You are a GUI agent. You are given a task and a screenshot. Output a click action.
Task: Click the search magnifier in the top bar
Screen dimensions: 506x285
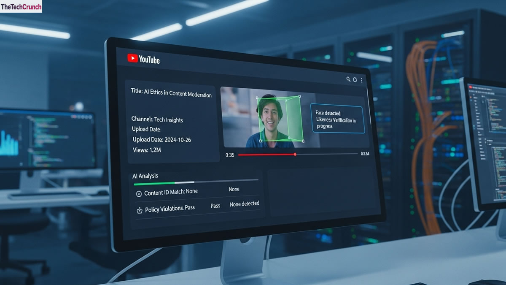348,79
